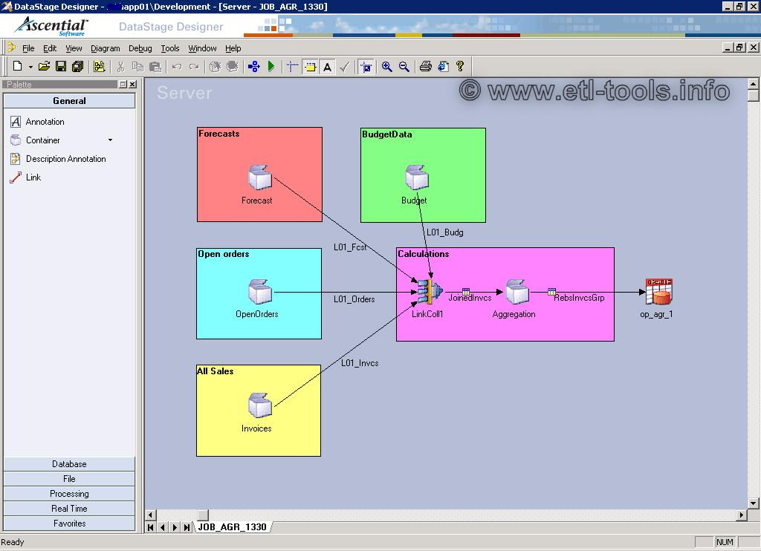Toggle snap to grid button
761x551 pixels.
[x=366, y=66]
